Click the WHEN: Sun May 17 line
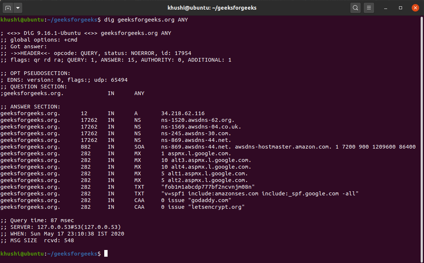The width and height of the screenshot is (424, 263). (62, 234)
